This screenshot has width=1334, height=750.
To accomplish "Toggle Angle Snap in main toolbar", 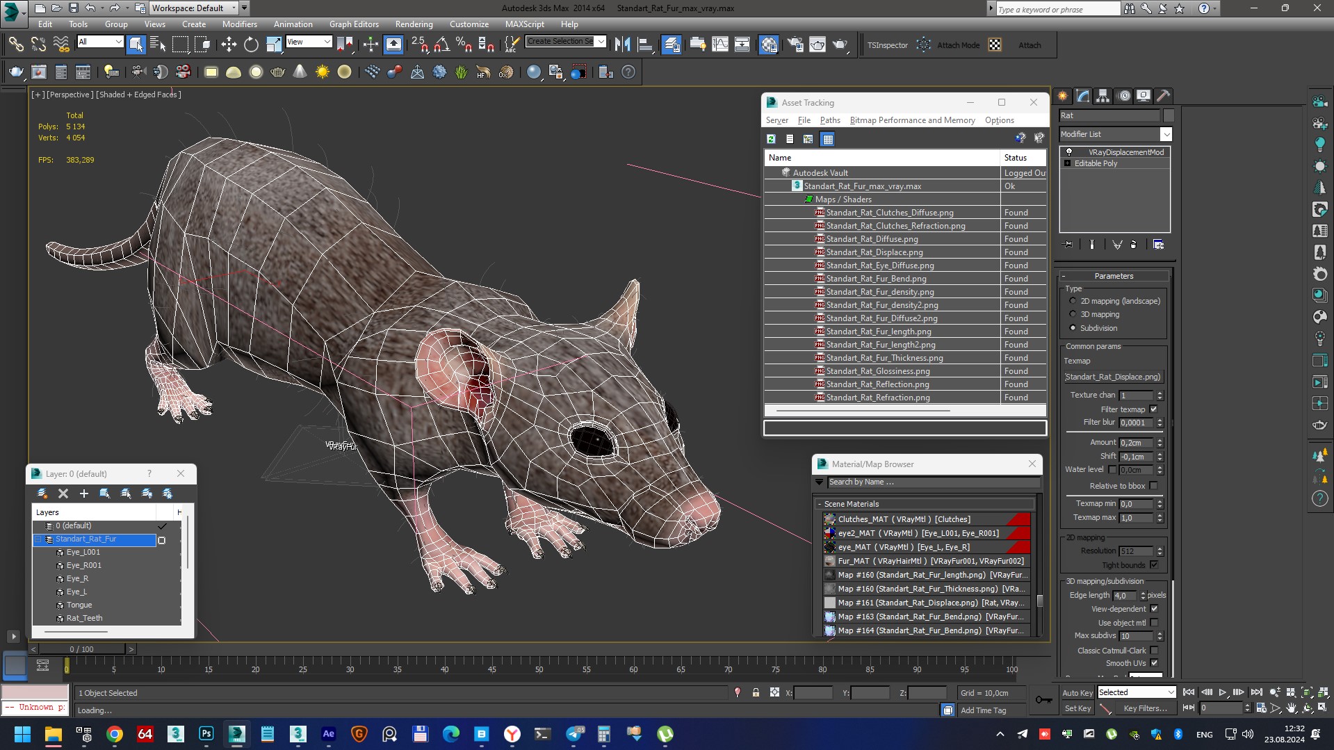I will [x=441, y=45].
